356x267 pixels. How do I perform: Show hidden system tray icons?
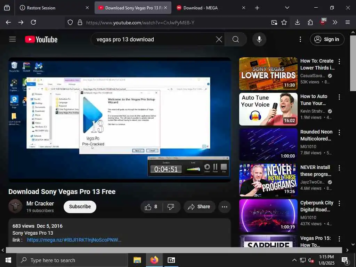[294, 260]
